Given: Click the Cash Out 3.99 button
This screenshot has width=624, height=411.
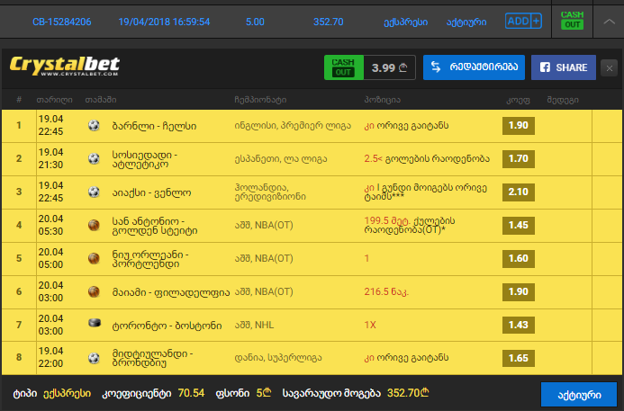Looking at the screenshot, I should 370,67.
